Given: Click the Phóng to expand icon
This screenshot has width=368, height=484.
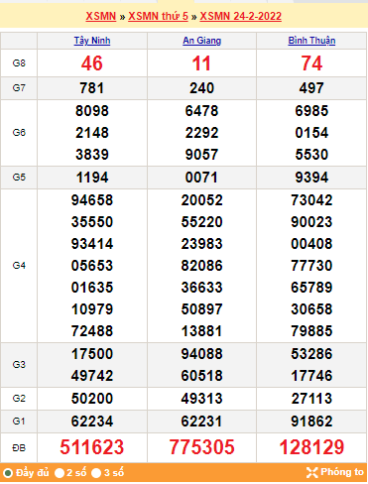Looking at the screenshot, I should point(311,472).
